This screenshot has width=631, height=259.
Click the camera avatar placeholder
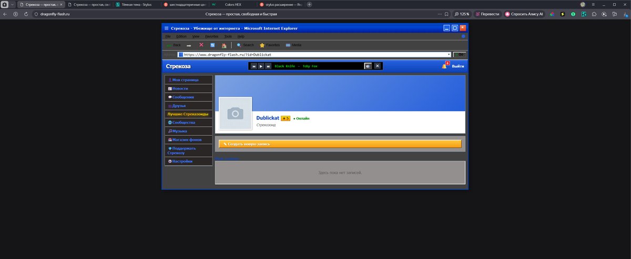point(235,113)
